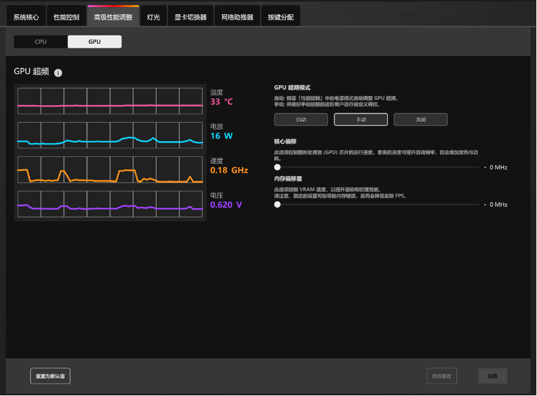Click the 0.620 V voltage value
This screenshot has height=396, width=537.
[x=226, y=204]
